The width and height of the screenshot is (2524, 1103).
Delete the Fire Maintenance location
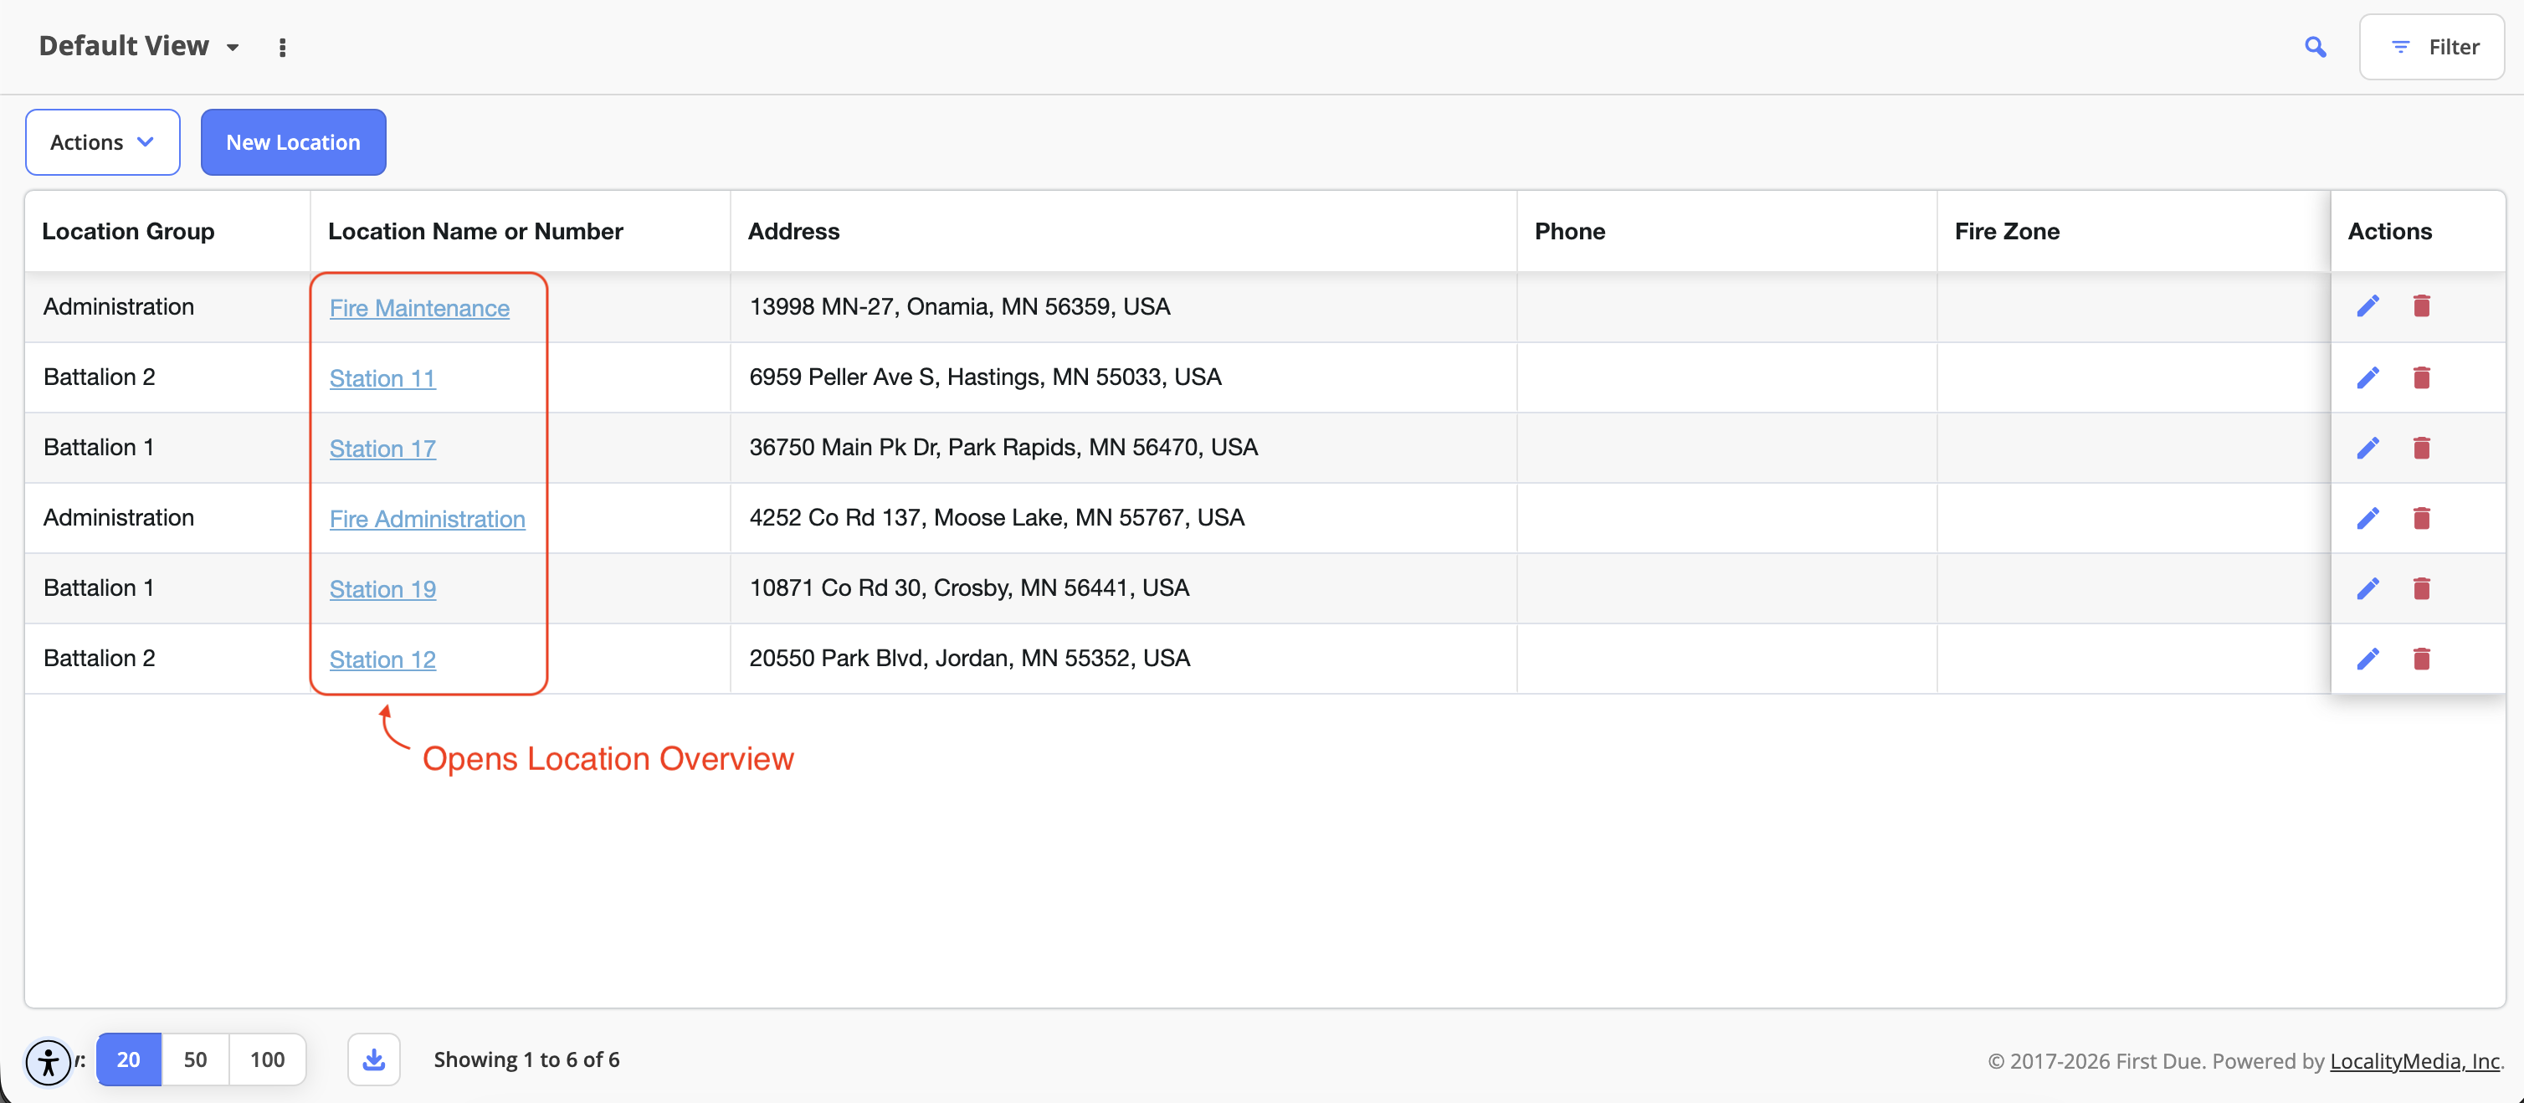pos(2421,306)
